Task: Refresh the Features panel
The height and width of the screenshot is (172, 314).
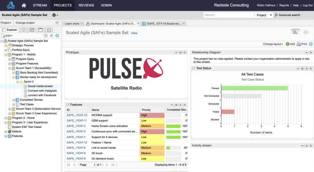Action: pos(180,105)
